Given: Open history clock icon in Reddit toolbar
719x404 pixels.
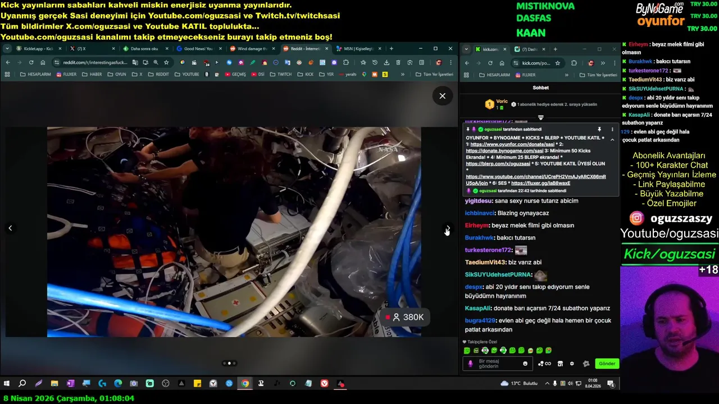Looking at the screenshot, I should click(x=375, y=62).
